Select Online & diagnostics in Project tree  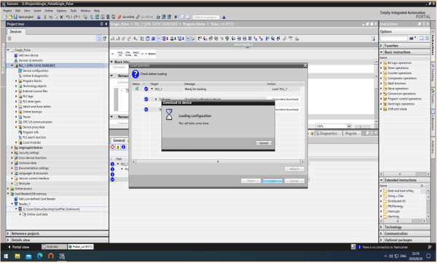click(36, 76)
